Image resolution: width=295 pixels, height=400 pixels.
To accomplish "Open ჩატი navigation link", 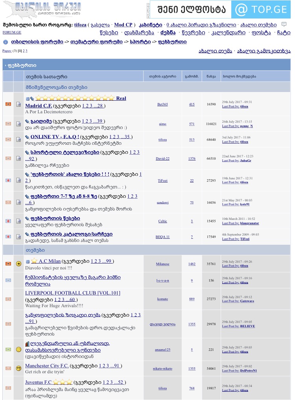I will pyautogui.click(x=284, y=33).
